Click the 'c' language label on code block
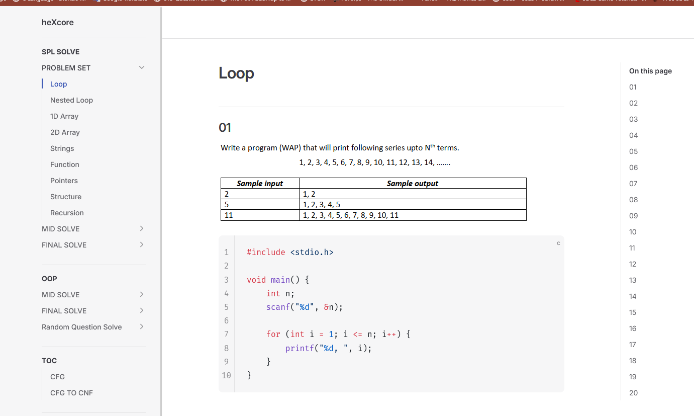Image resolution: width=694 pixels, height=416 pixels. [x=558, y=243]
